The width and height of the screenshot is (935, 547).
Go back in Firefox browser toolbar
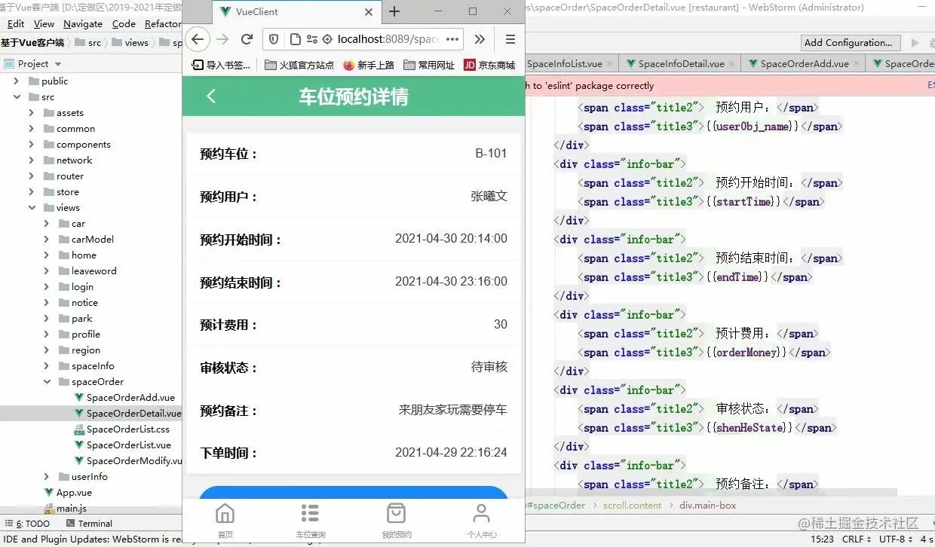click(x=197, y=39)
